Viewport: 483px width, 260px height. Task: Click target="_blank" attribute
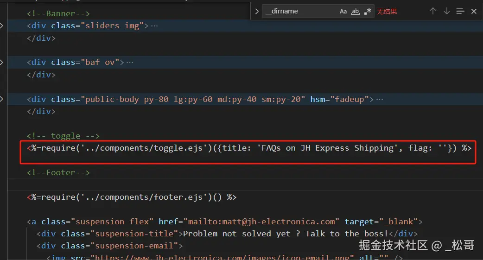click(x=381, y=222)
